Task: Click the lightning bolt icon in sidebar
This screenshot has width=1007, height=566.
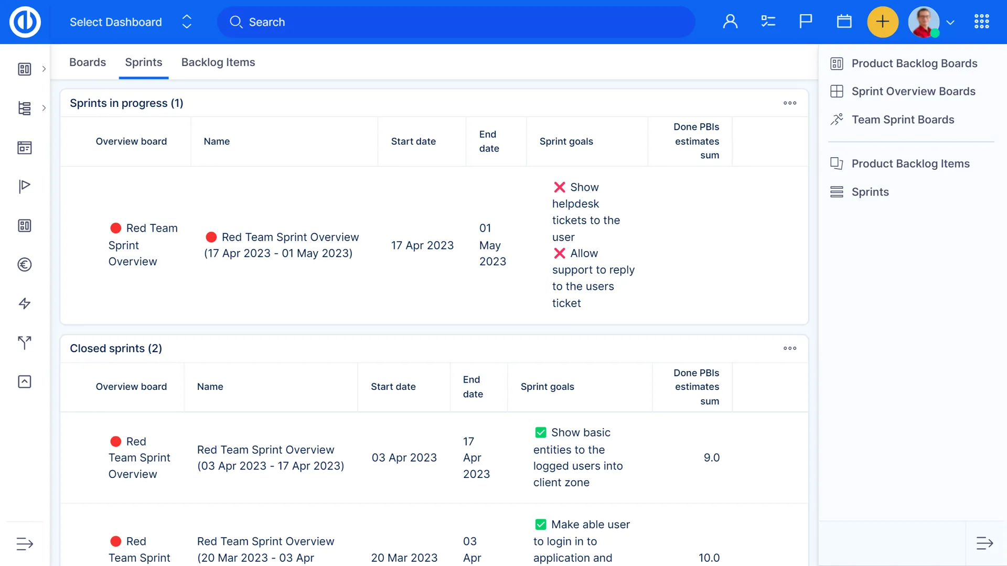Action: (x=25, y=303)
